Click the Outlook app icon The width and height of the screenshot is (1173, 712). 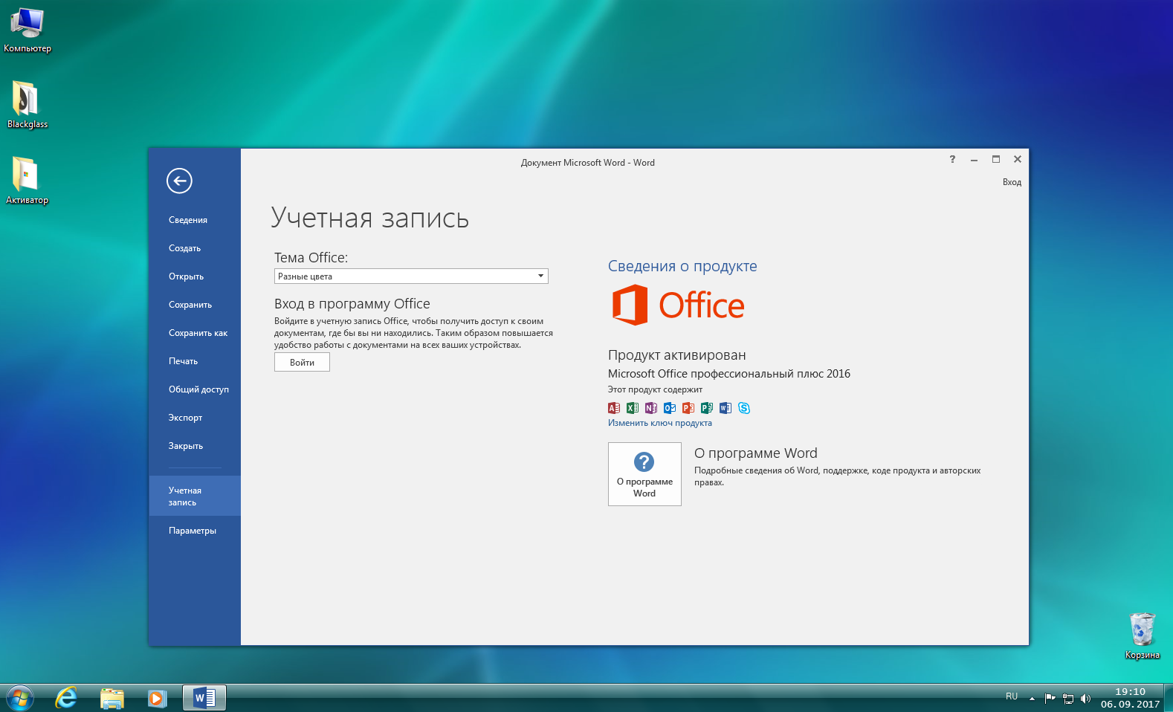[x=670, y=408]
